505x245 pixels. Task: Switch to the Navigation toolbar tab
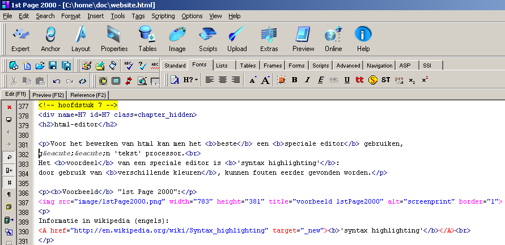pyautogui.click(x=379, y=65)
